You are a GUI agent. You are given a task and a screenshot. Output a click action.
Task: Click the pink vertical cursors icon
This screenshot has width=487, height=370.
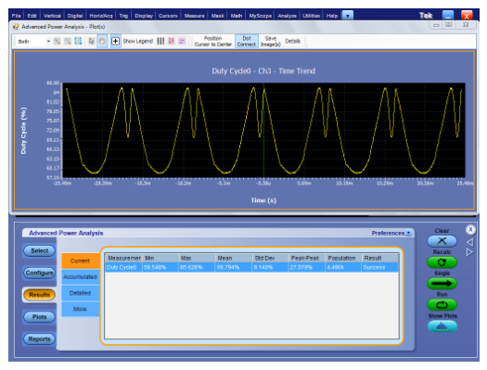(171, 42)
